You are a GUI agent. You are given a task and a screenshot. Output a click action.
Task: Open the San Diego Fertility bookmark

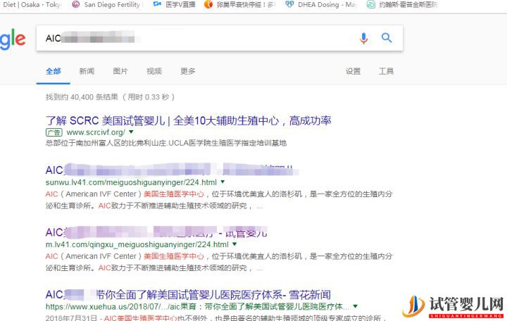pyautogui.click(x=107, y=4)
